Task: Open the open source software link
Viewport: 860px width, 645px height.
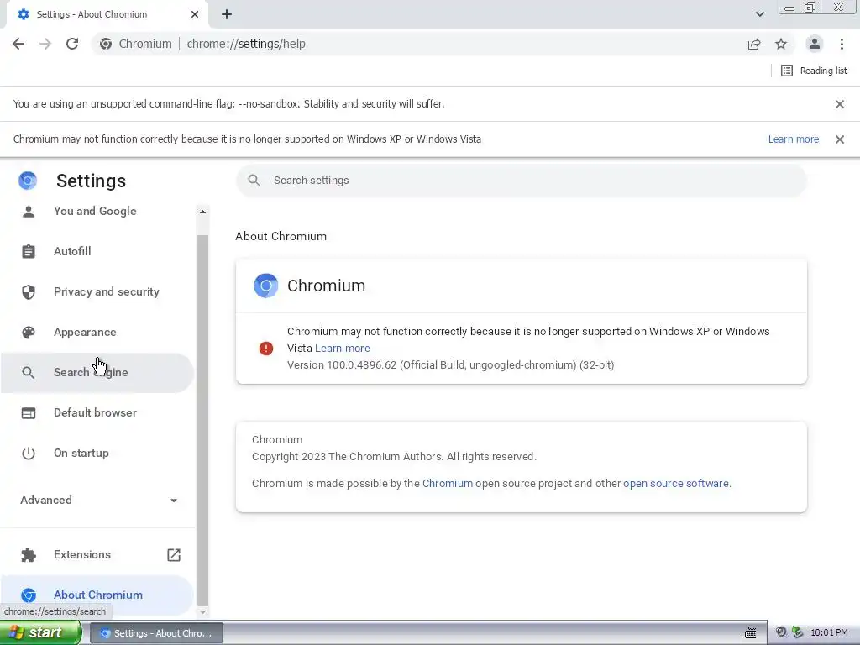Action: [x=676, y=483]
